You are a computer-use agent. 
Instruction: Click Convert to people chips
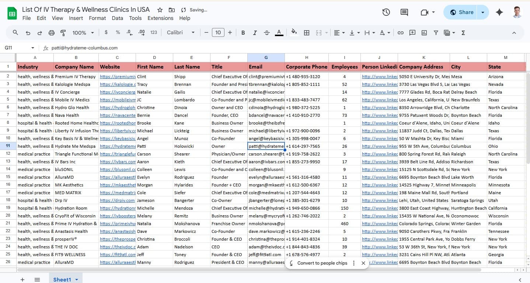click(x=322, y=263)
